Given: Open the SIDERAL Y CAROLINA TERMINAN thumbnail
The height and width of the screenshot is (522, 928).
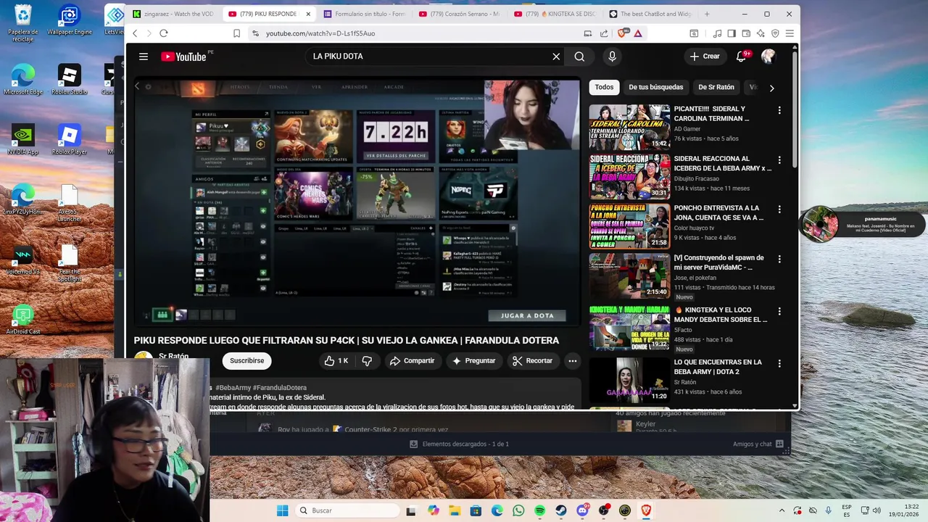Looking at the screenshot, I should [x=629, y=127].
